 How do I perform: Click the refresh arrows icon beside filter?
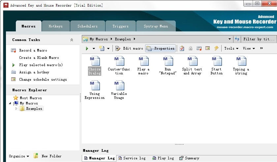coord(237,39)
